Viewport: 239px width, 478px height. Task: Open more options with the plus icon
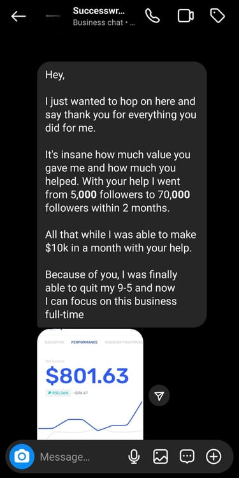point(214,456)
